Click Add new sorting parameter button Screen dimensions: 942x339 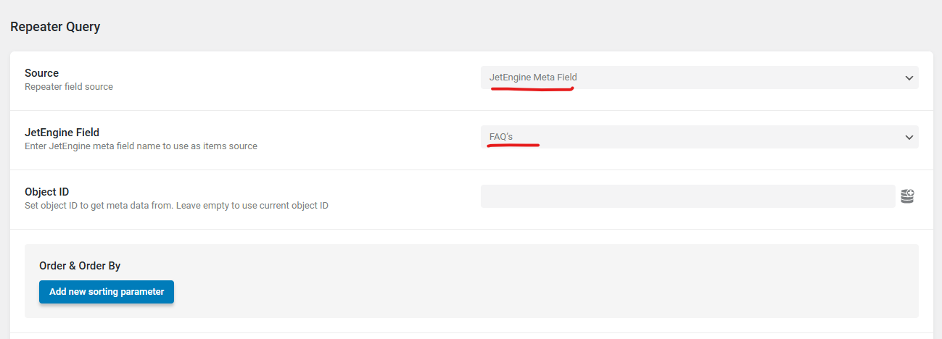(107, 292)
